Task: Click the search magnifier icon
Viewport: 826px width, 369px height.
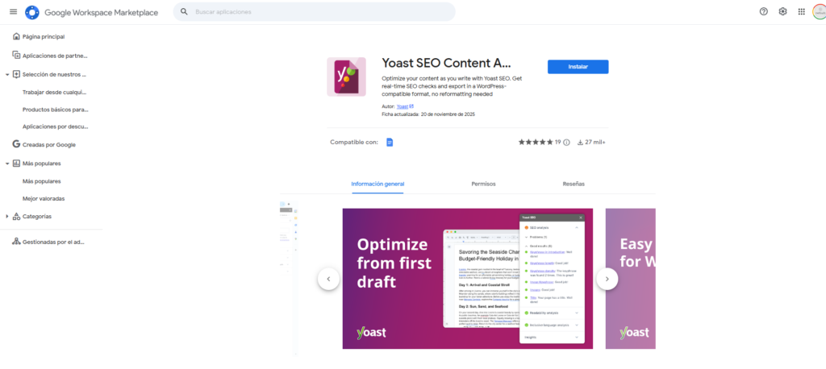Action: pos(184,11)
